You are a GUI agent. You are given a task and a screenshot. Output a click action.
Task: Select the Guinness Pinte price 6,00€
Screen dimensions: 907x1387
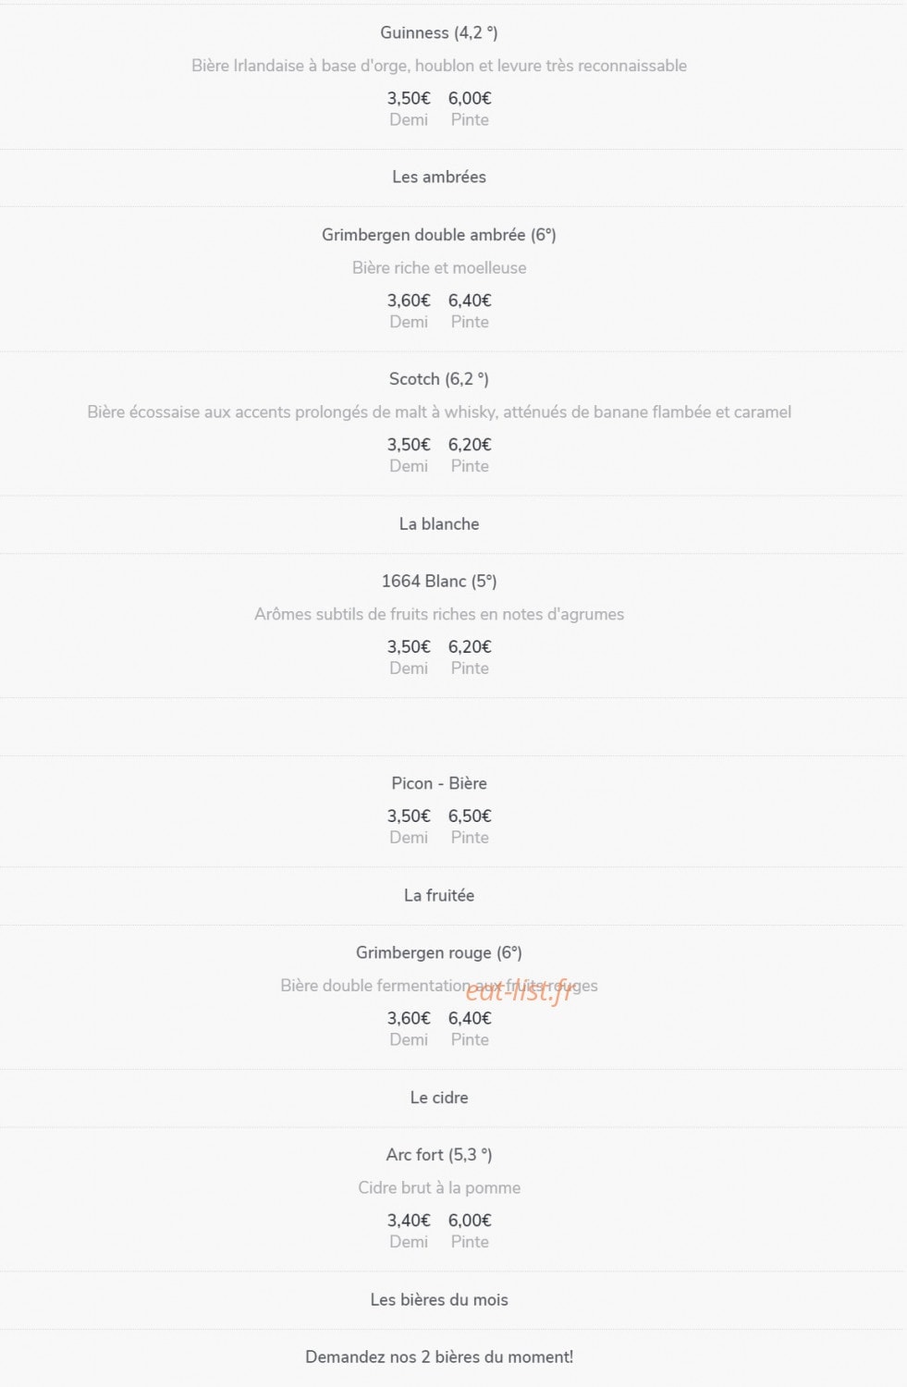(470, 98)
